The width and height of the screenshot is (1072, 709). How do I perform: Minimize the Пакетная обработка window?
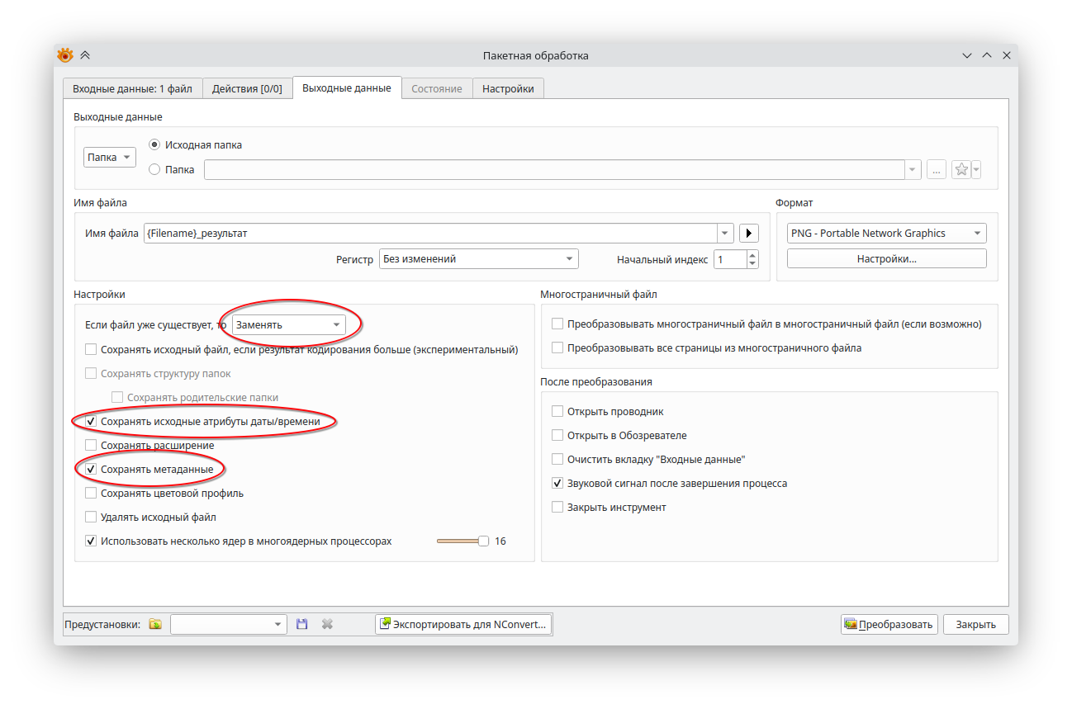[x=967, y=55]
